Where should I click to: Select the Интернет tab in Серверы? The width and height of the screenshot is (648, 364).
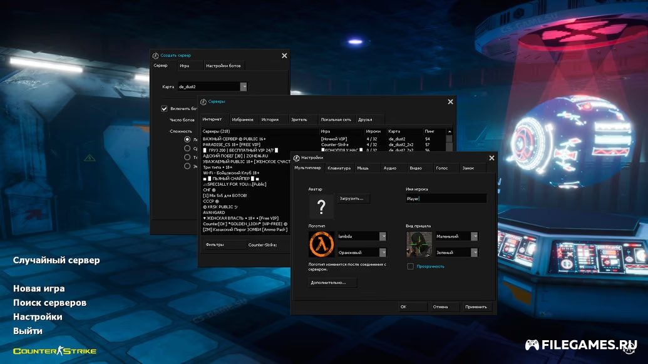point(214,119)
